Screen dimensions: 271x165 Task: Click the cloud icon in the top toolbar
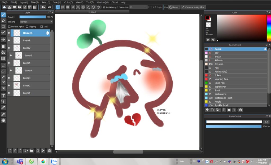[4, 7]
